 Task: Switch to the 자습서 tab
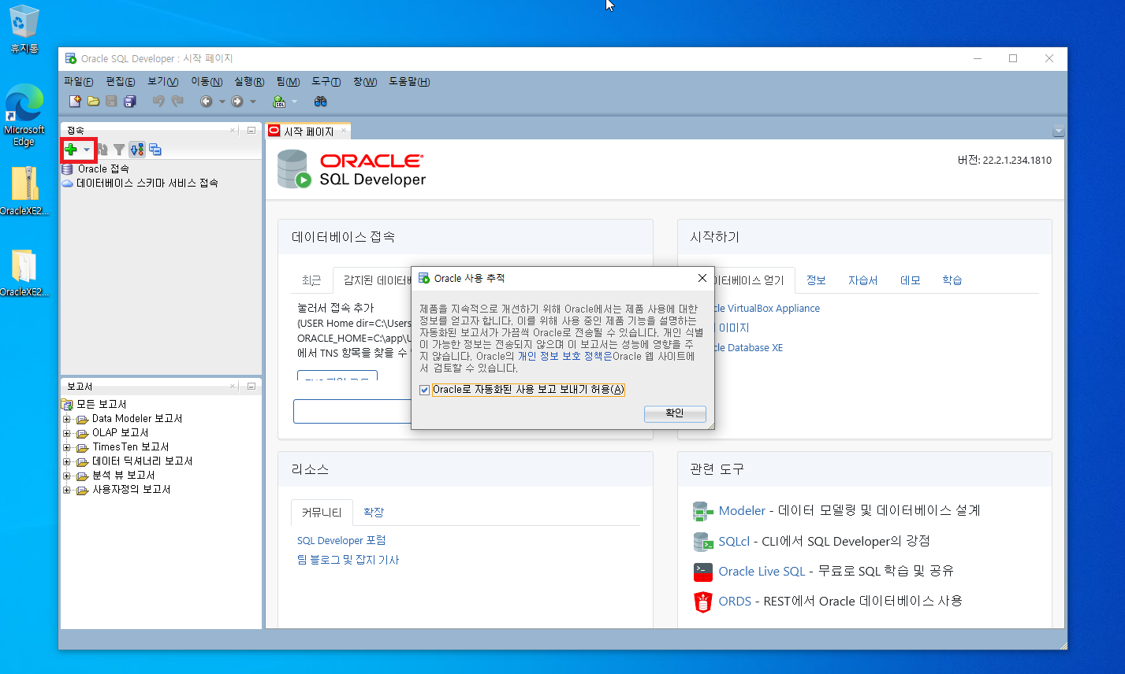[x=862, y=280]
